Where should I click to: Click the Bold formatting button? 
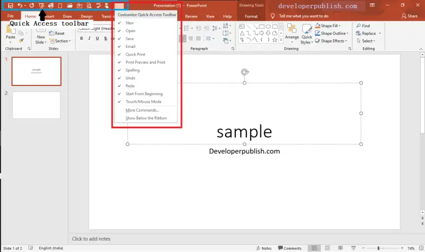click(81, 39)
